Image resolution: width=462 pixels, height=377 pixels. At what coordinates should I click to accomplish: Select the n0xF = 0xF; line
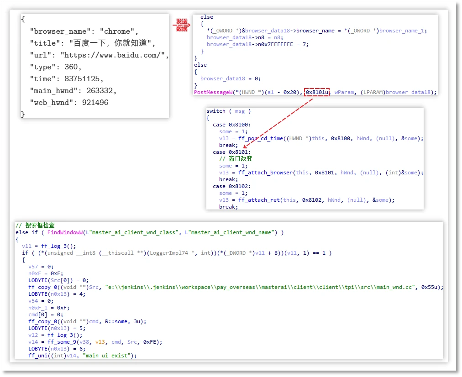pyautogui.click(x=46, y=273)
